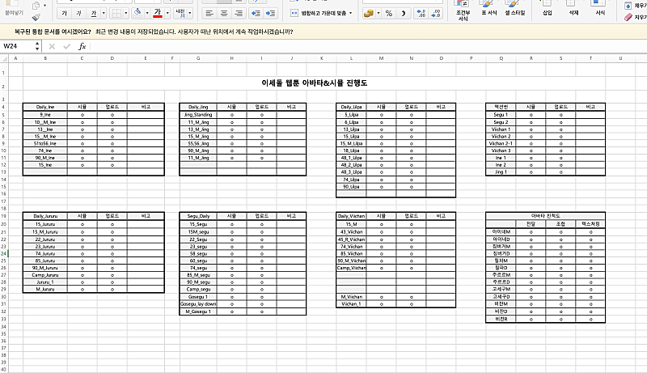Image resolution: width=647 pixels, height=373 pixels.
Task: Open the Borders dropdown arrow
Action: (x=126, y=13)
